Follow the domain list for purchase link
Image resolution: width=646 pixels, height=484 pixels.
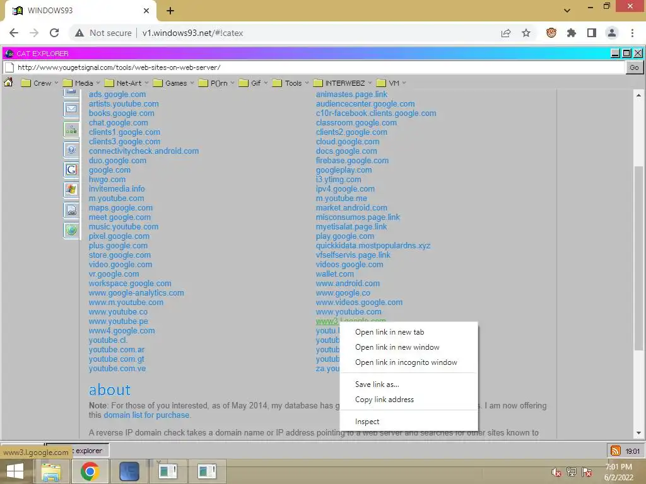pyautogui.click(x=146, y=415)
